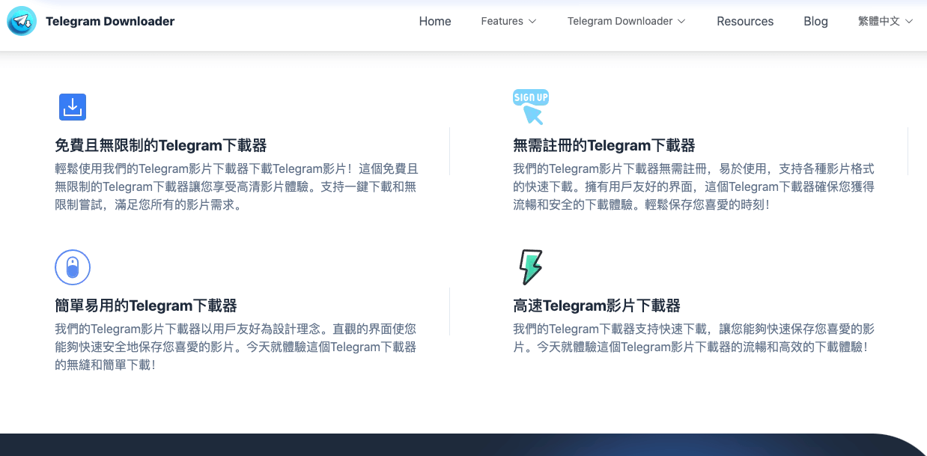927x456 pixels.
Task: Open the 繁體中文 language selector
Action: [886, 21]
